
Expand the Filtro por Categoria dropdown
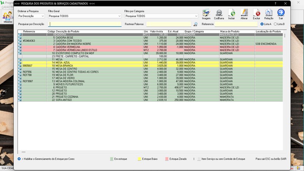pos(161,16)
